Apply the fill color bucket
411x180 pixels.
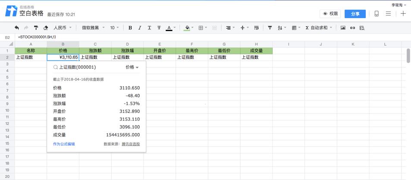point(187,28)
